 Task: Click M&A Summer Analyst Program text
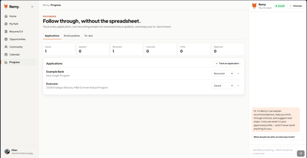click(91, 88)
